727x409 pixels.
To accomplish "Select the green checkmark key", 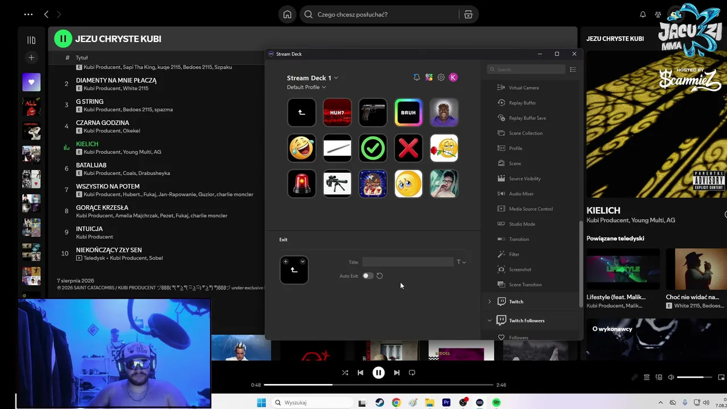I will tap(373, 148).
